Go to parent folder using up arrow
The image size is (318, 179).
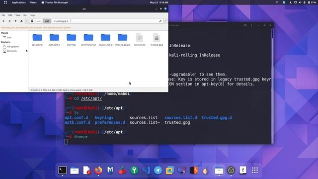click(x=15, y=21)
